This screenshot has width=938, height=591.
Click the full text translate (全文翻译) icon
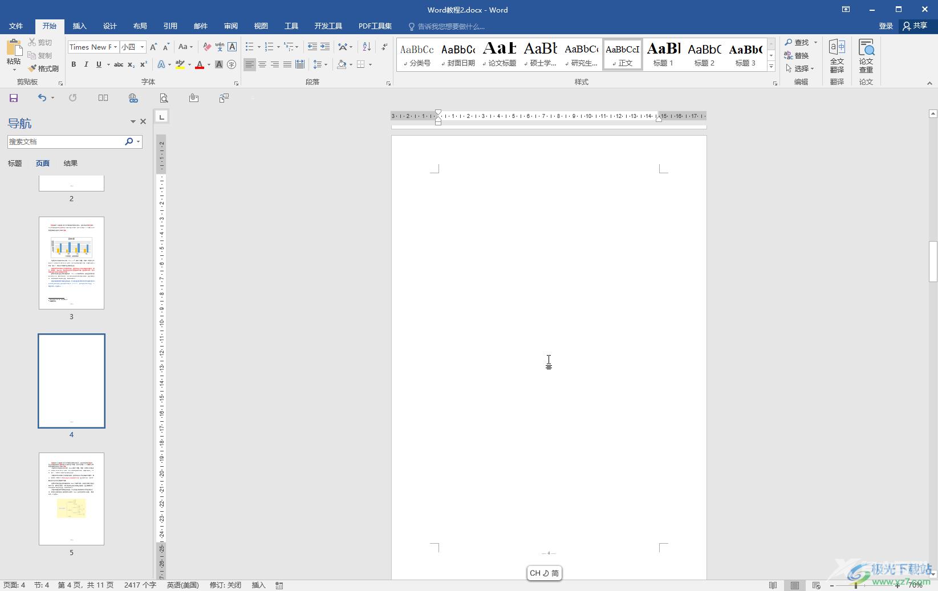click(x=837, y=56)
